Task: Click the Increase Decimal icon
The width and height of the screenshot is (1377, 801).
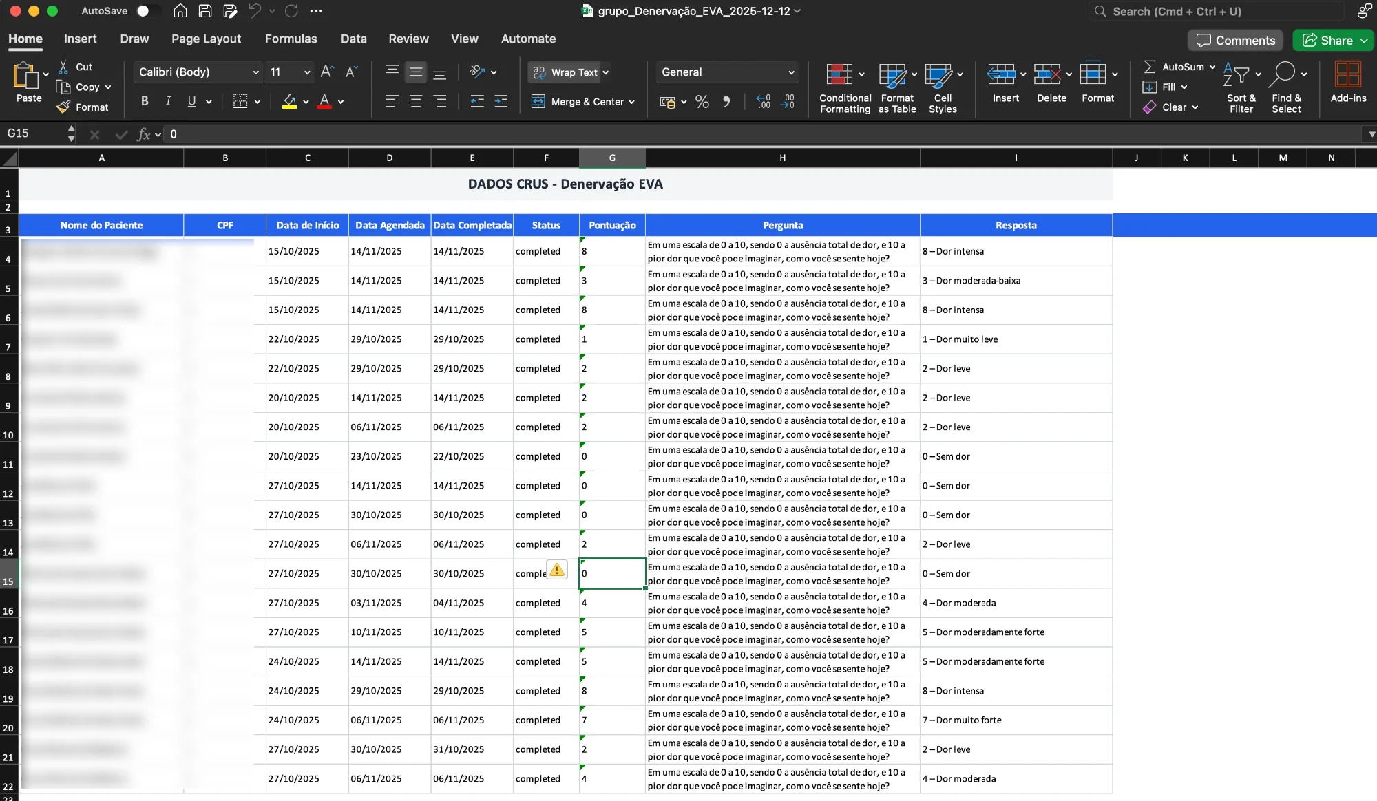Action: click(x=763, y=101)
